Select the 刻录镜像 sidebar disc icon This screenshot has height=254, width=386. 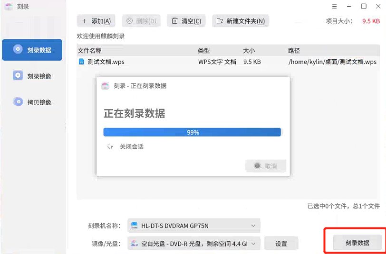click(18, 75)
